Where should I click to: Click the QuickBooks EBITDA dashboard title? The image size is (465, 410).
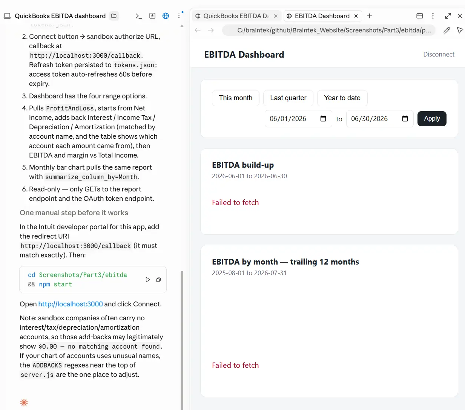[x=60, y=16]
